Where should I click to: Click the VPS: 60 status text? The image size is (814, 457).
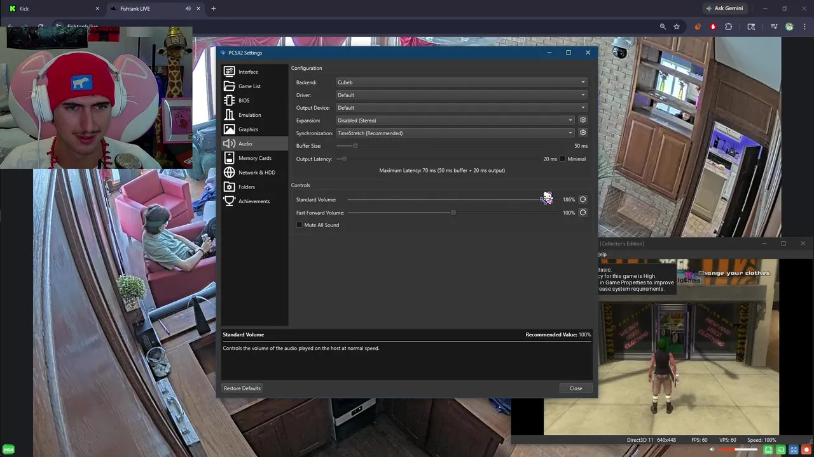[x=728, y=440]
